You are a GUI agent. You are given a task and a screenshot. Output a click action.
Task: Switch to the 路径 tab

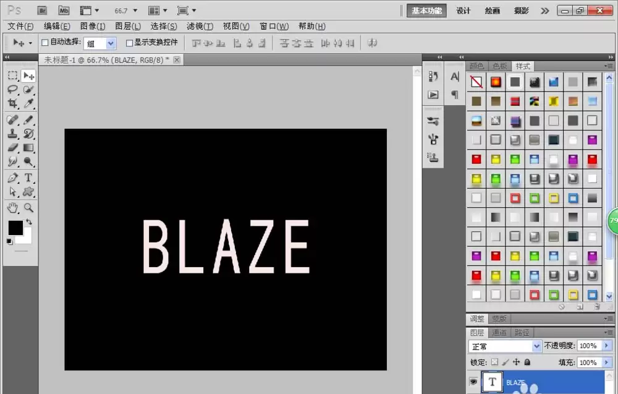click(522, 333)
